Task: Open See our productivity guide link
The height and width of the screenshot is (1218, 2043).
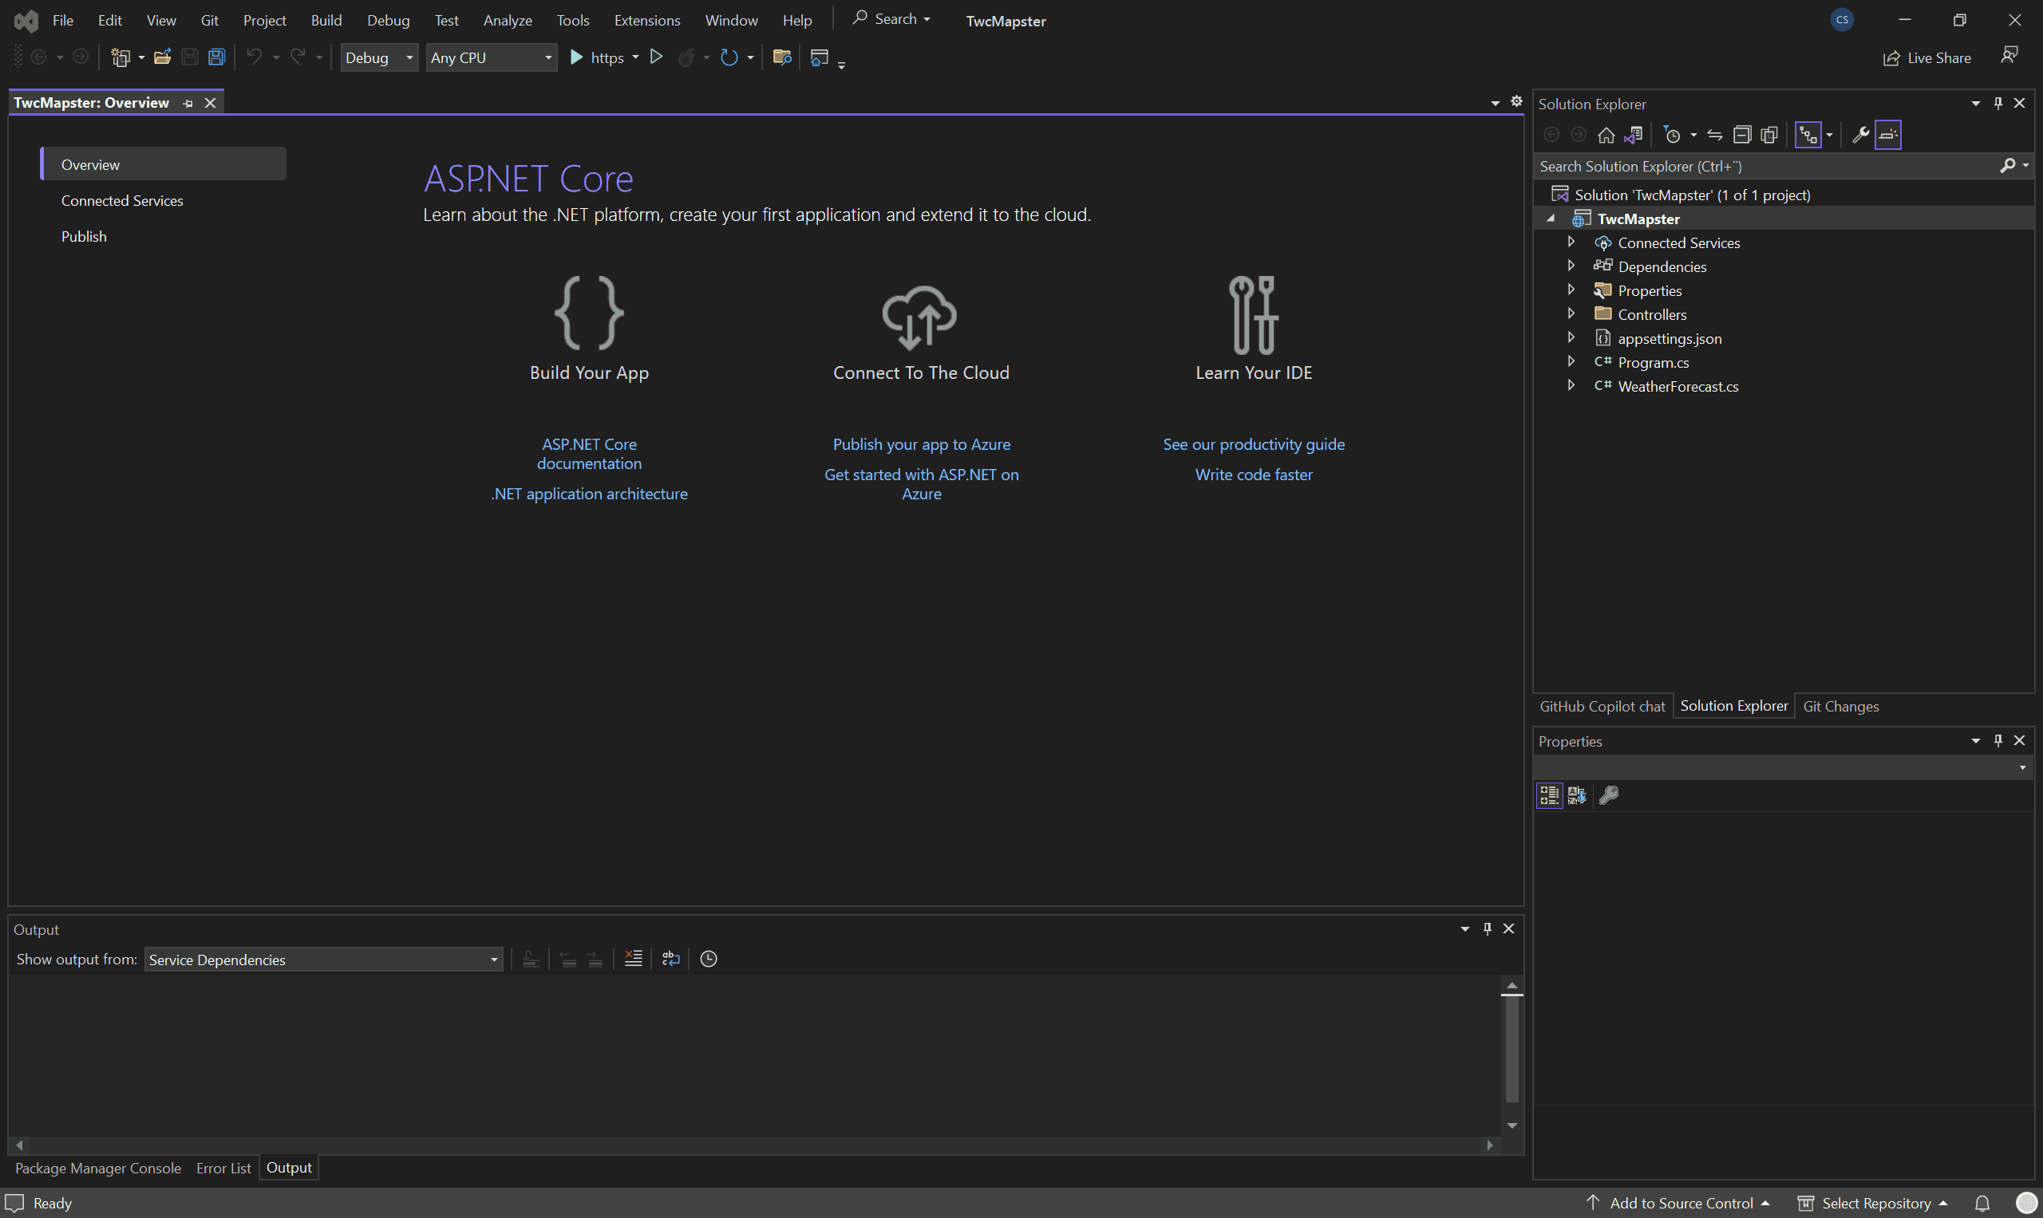Action: pos(1254,445)
